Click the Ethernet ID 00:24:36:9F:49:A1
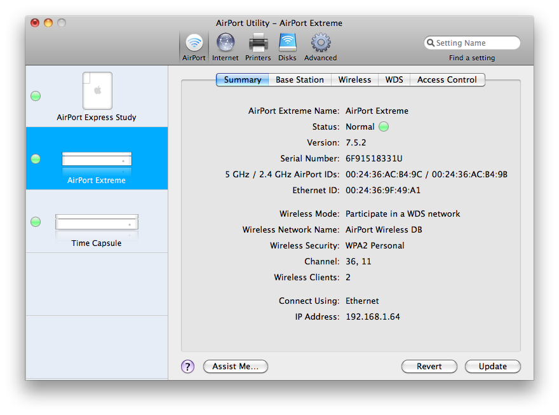The width and height of the screenshot is (559, 415). click(383, 190)
